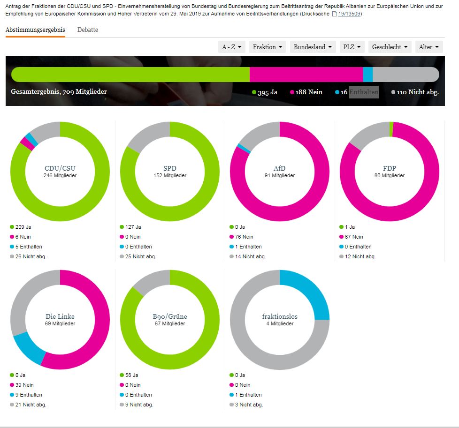459x428 pixels.
Task: Click the green Ja segment of overall result bar
Action: (130, 75)
